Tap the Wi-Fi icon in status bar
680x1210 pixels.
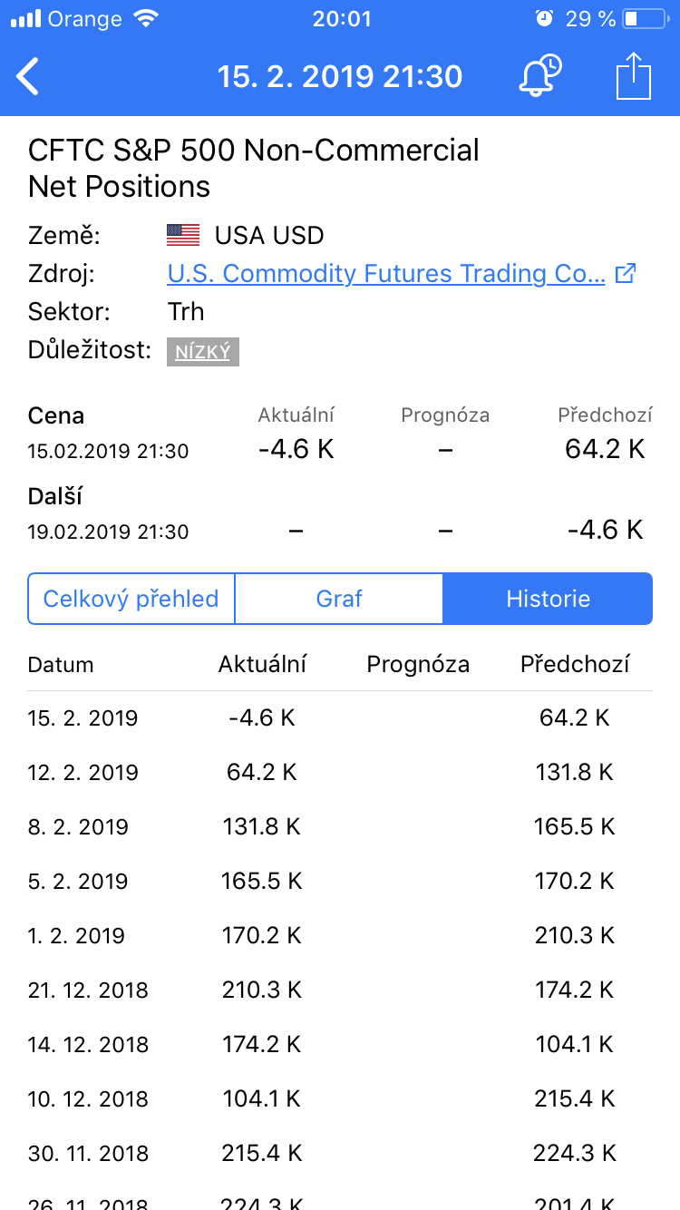click(144, 19)
